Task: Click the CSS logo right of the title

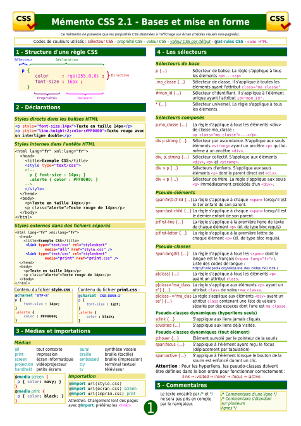Action: 278,21
